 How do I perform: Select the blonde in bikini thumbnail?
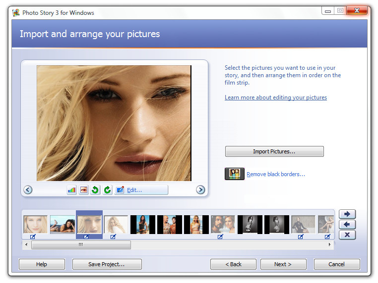(x=196, y=224)
